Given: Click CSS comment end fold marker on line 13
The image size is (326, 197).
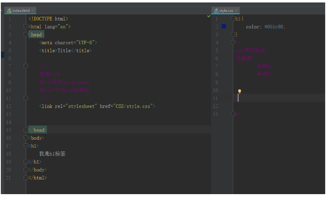Looking at the screenshot, I should coord(233,114).
